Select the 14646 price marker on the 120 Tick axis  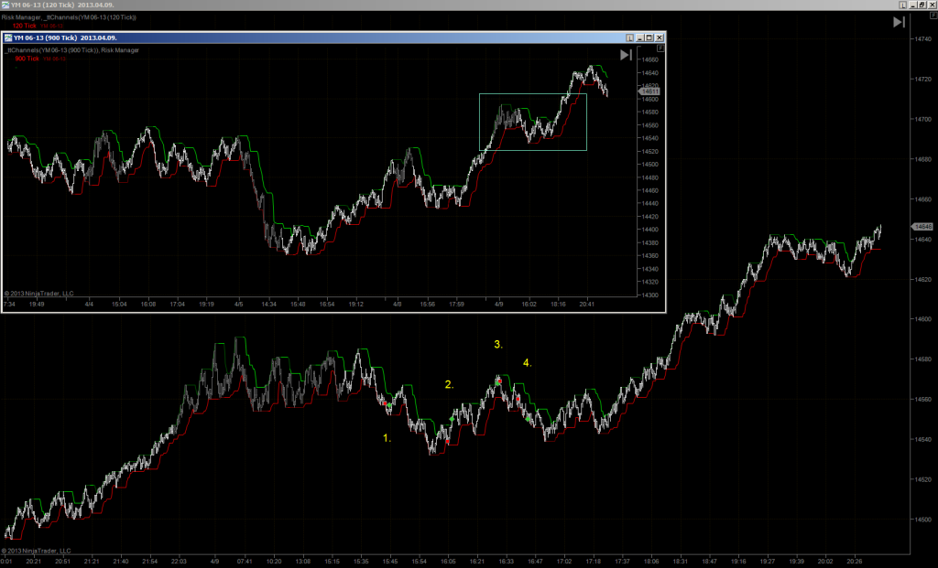tap(922, 226)
